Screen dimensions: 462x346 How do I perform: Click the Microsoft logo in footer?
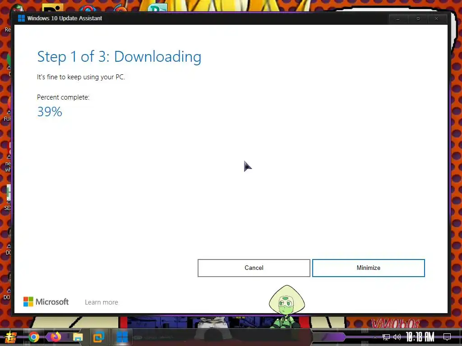pyautogui.click(x=46, y=302)
